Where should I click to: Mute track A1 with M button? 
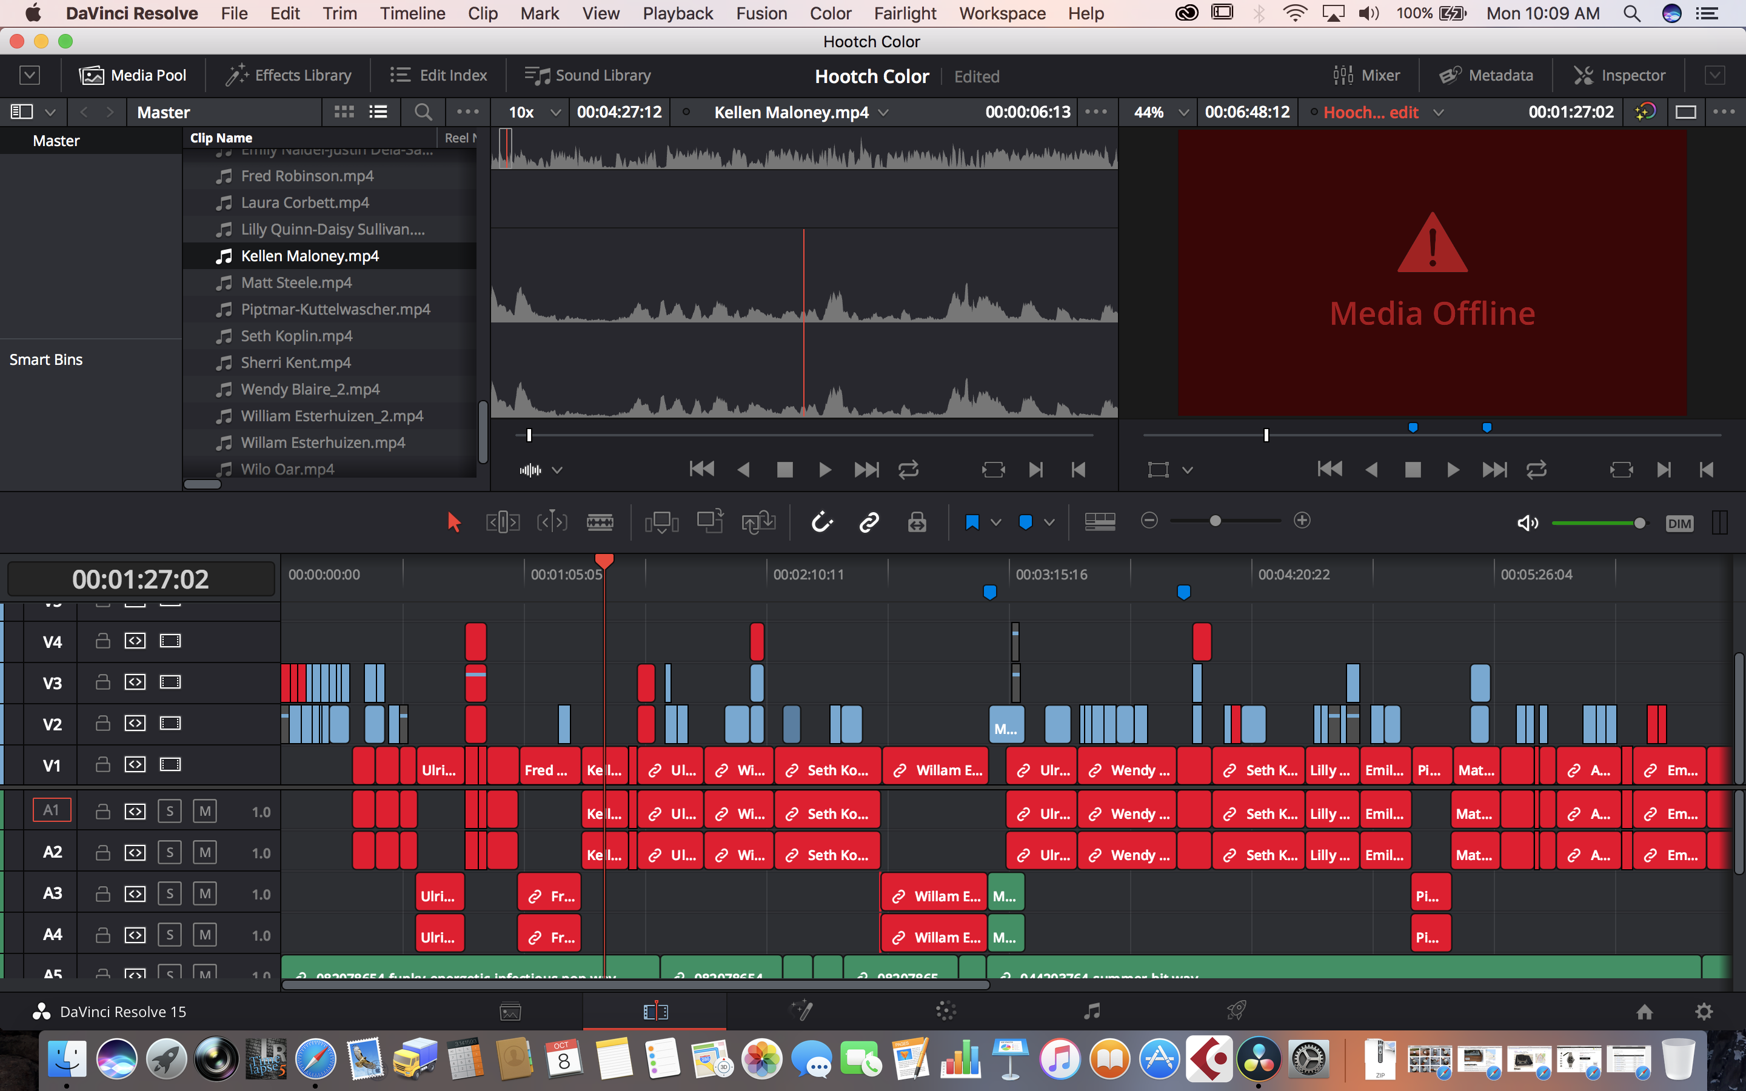205,811
